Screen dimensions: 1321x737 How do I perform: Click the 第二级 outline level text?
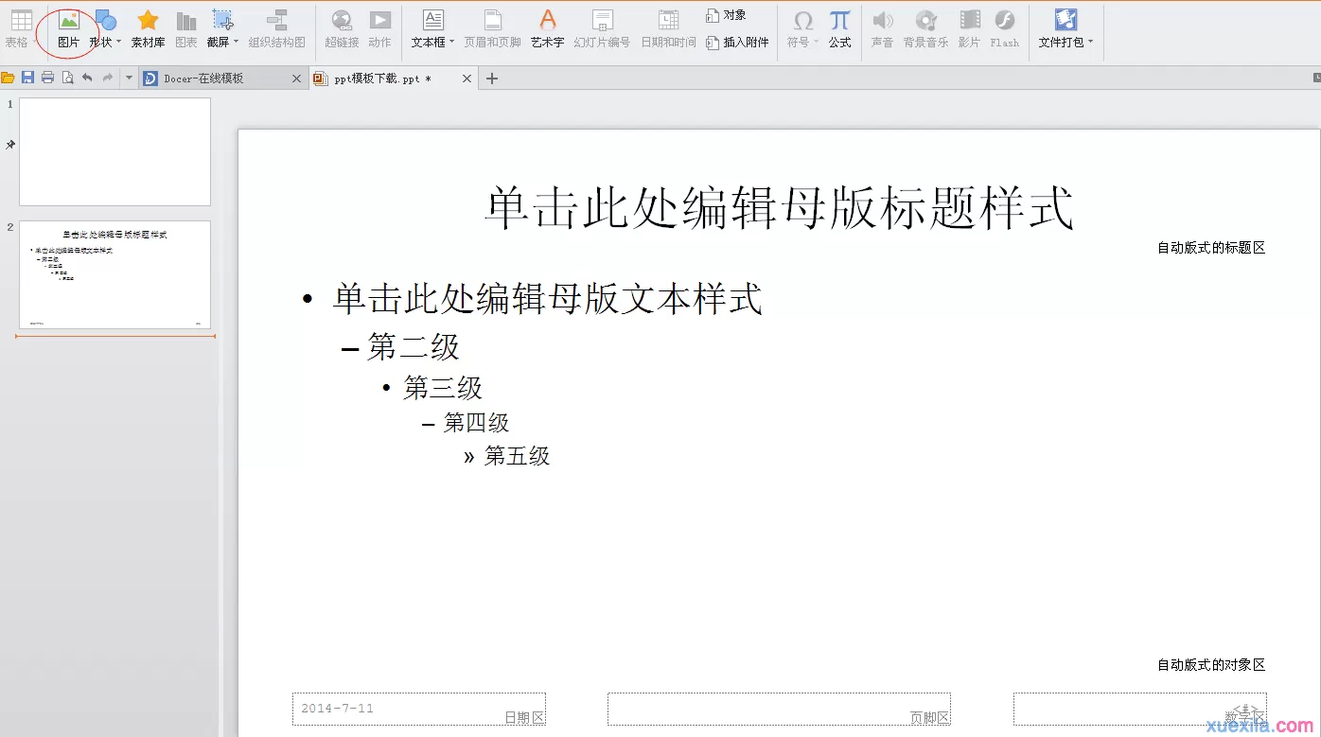(414, 346)
